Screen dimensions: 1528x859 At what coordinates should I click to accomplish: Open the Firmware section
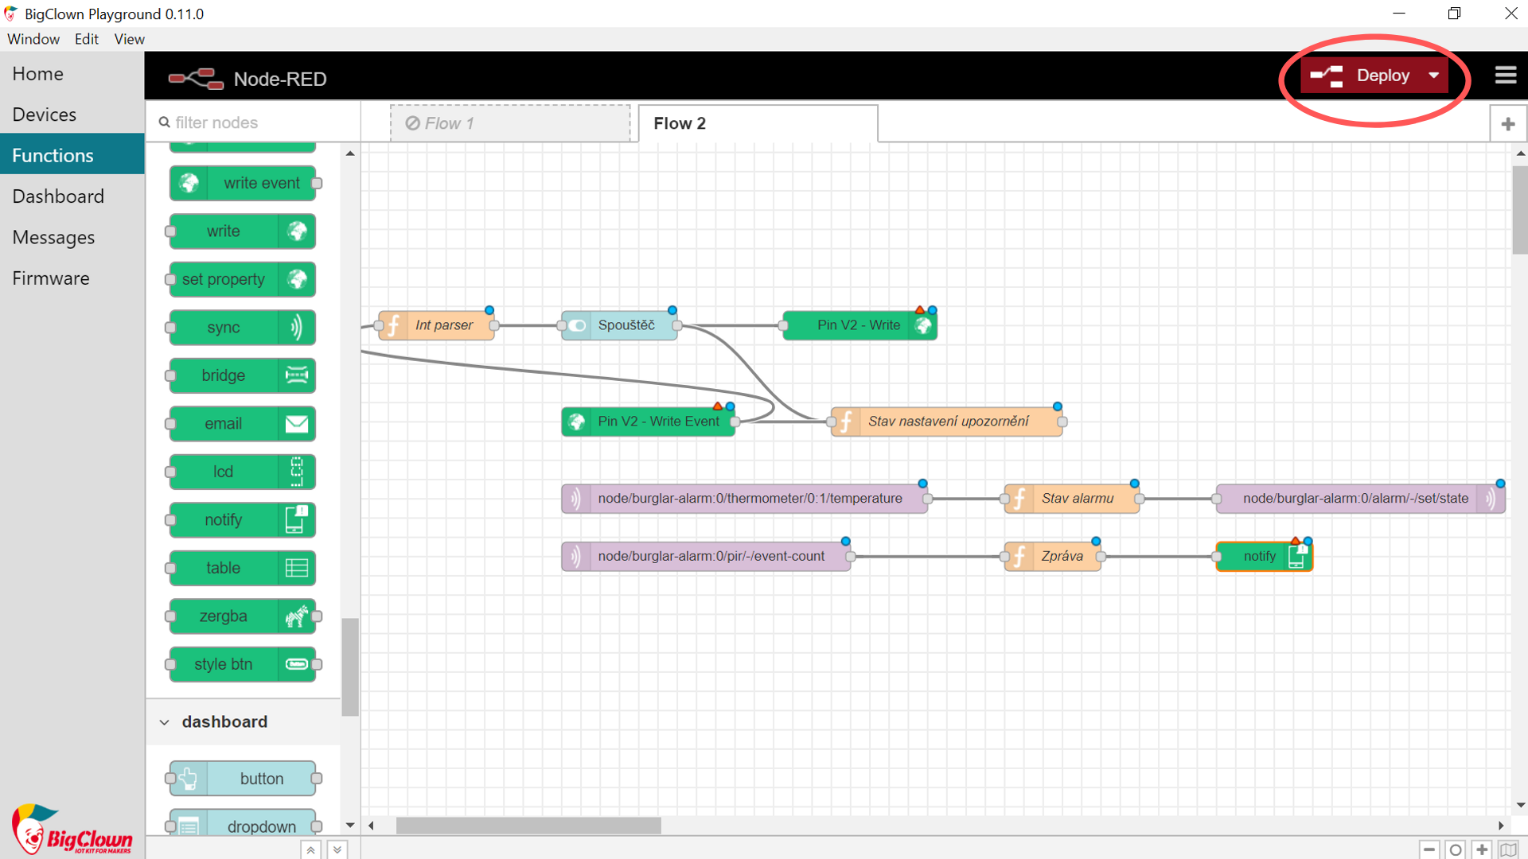(72, 278)
